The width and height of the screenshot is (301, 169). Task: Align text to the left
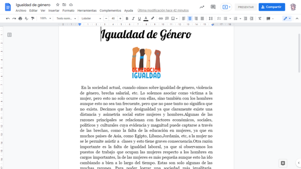(x=184, y=18)
